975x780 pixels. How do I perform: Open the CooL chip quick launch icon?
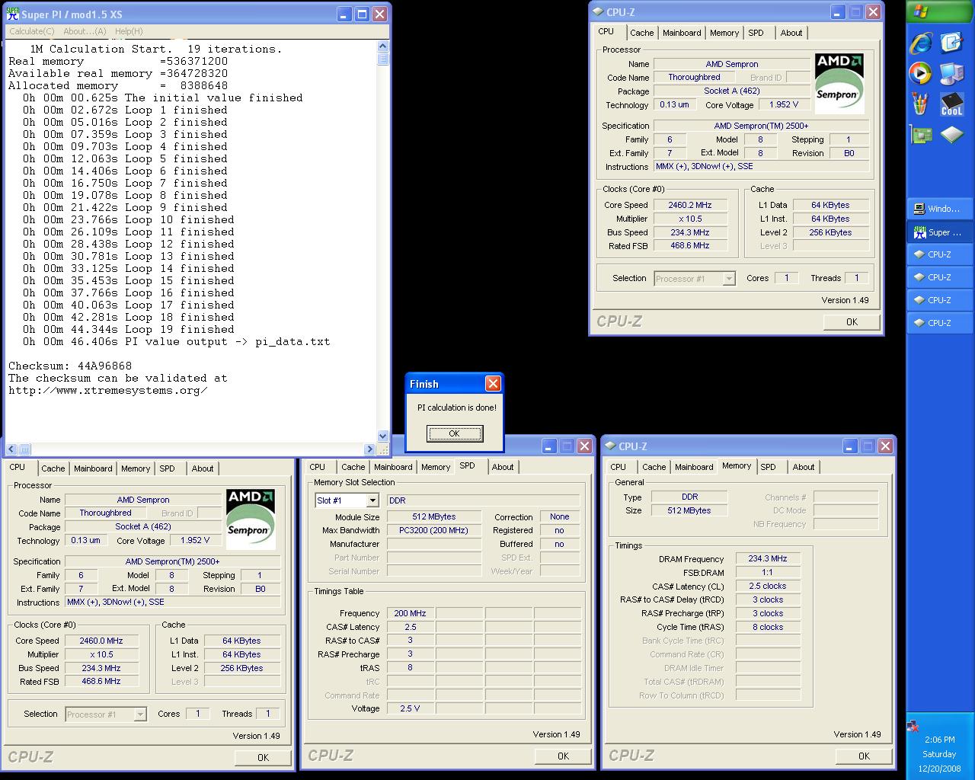[x=951, y=104]
